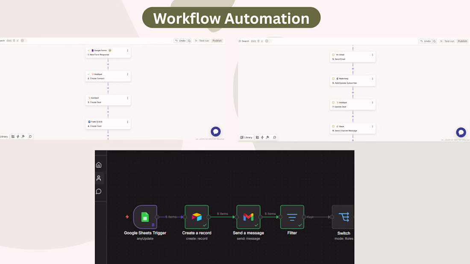
Task: Open three-dot menu on Trello Create Card step
Action: point(127,122)
